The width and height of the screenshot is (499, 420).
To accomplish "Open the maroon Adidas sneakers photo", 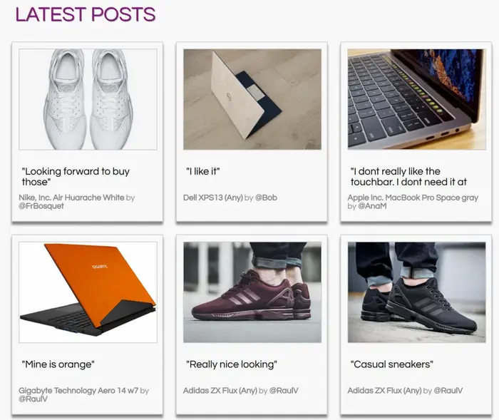I will coord(252,292).
